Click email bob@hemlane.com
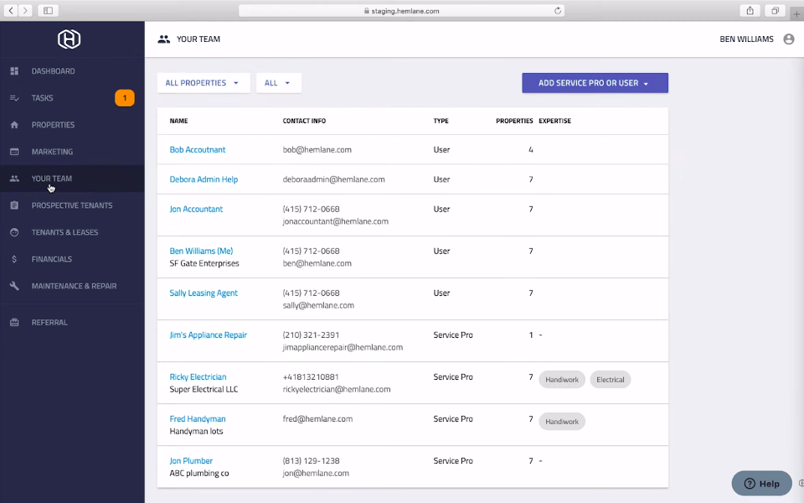 point(317,150)
